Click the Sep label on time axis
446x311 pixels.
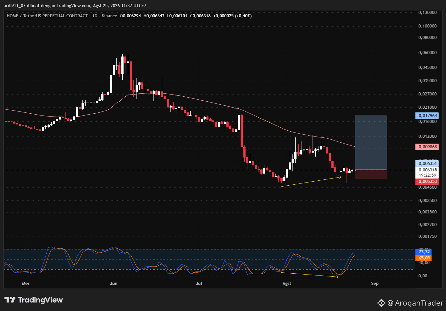coord(375,284)
